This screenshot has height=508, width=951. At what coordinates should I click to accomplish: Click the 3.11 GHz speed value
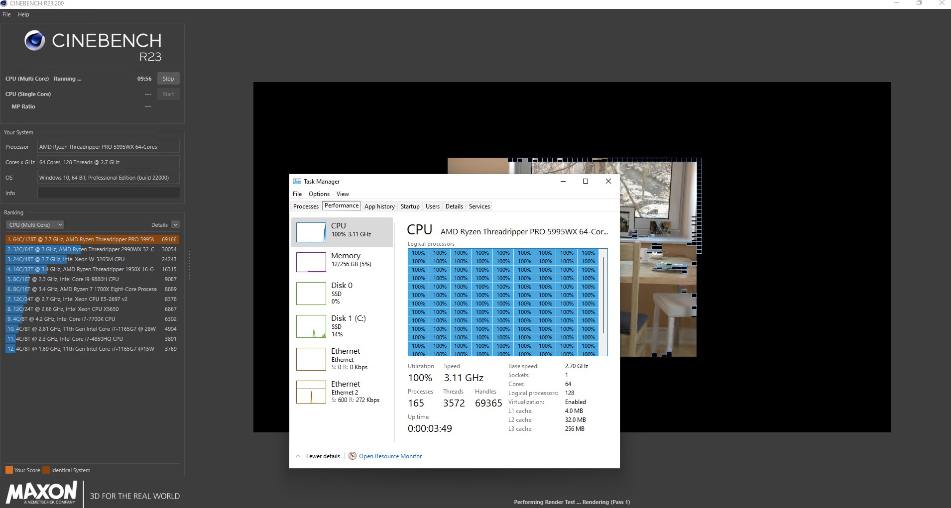click(464, 378)
